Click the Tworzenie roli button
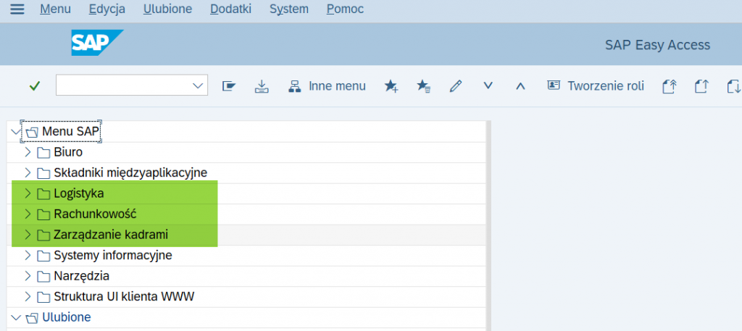Image resolution: width=742 pixels, height=331 pixels. [x=596, y=86]
